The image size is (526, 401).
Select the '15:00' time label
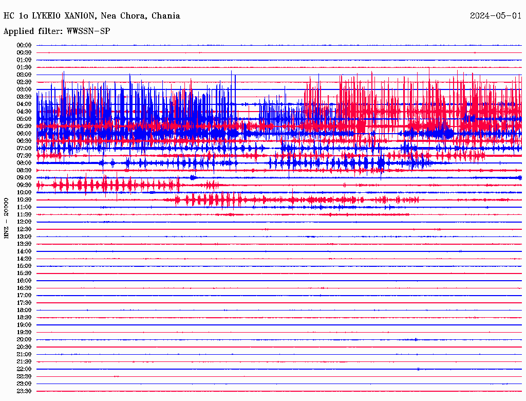click(x=24, y=266)
